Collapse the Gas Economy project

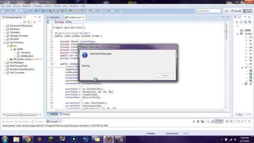tap(4, 43)
